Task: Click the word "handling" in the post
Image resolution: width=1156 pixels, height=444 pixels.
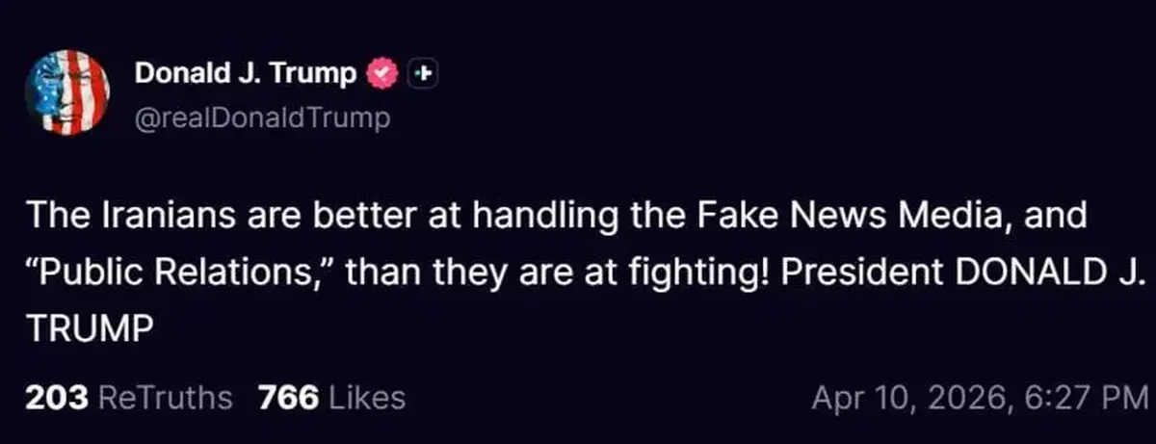Action: [x=541, y=217]
